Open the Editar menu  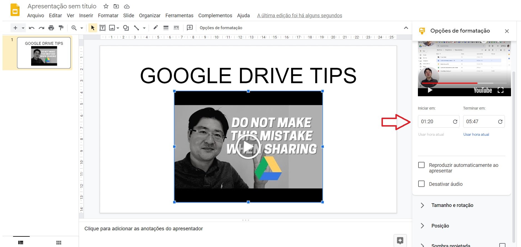(x=55, y=16)
